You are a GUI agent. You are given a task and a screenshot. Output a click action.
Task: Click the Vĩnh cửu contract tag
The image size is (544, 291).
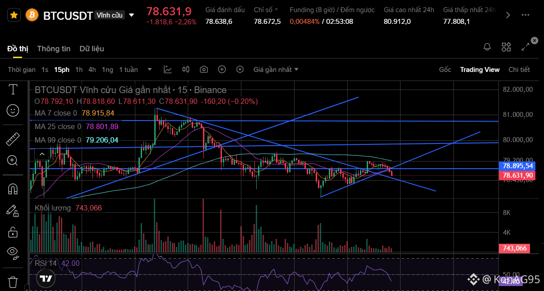(x=110, y=15)
